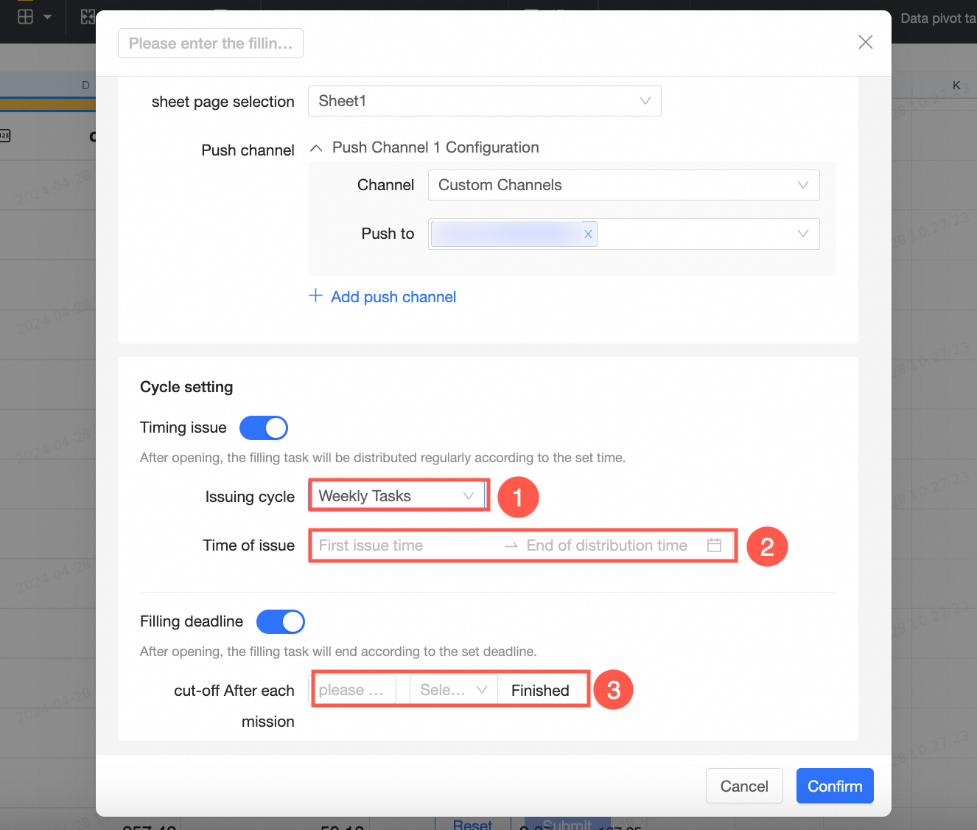Click the table grid icon in top toolbar
Viewport: 977px width, 830px height.
pos(26,17)
